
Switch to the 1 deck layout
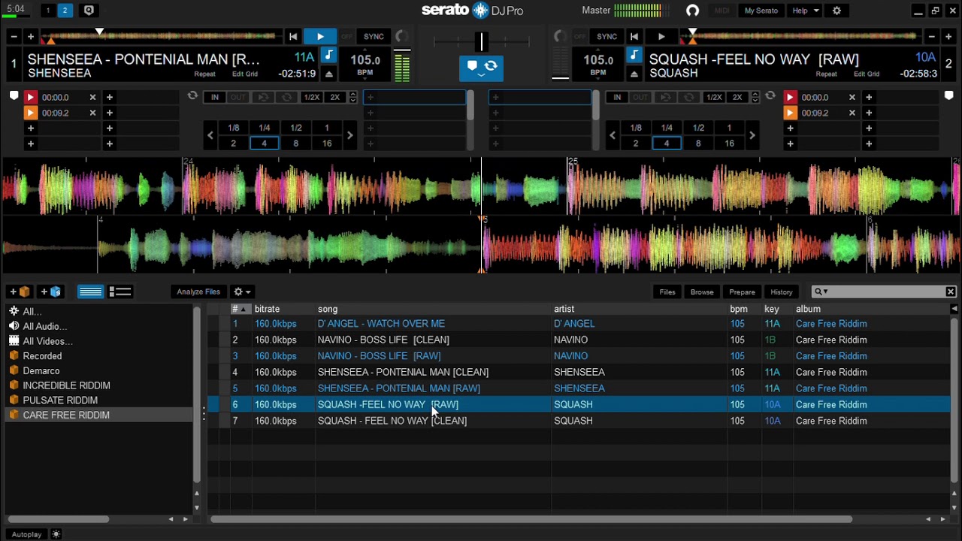[x=48, y=11]
